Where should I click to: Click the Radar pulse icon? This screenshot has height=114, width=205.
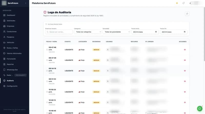4,75
